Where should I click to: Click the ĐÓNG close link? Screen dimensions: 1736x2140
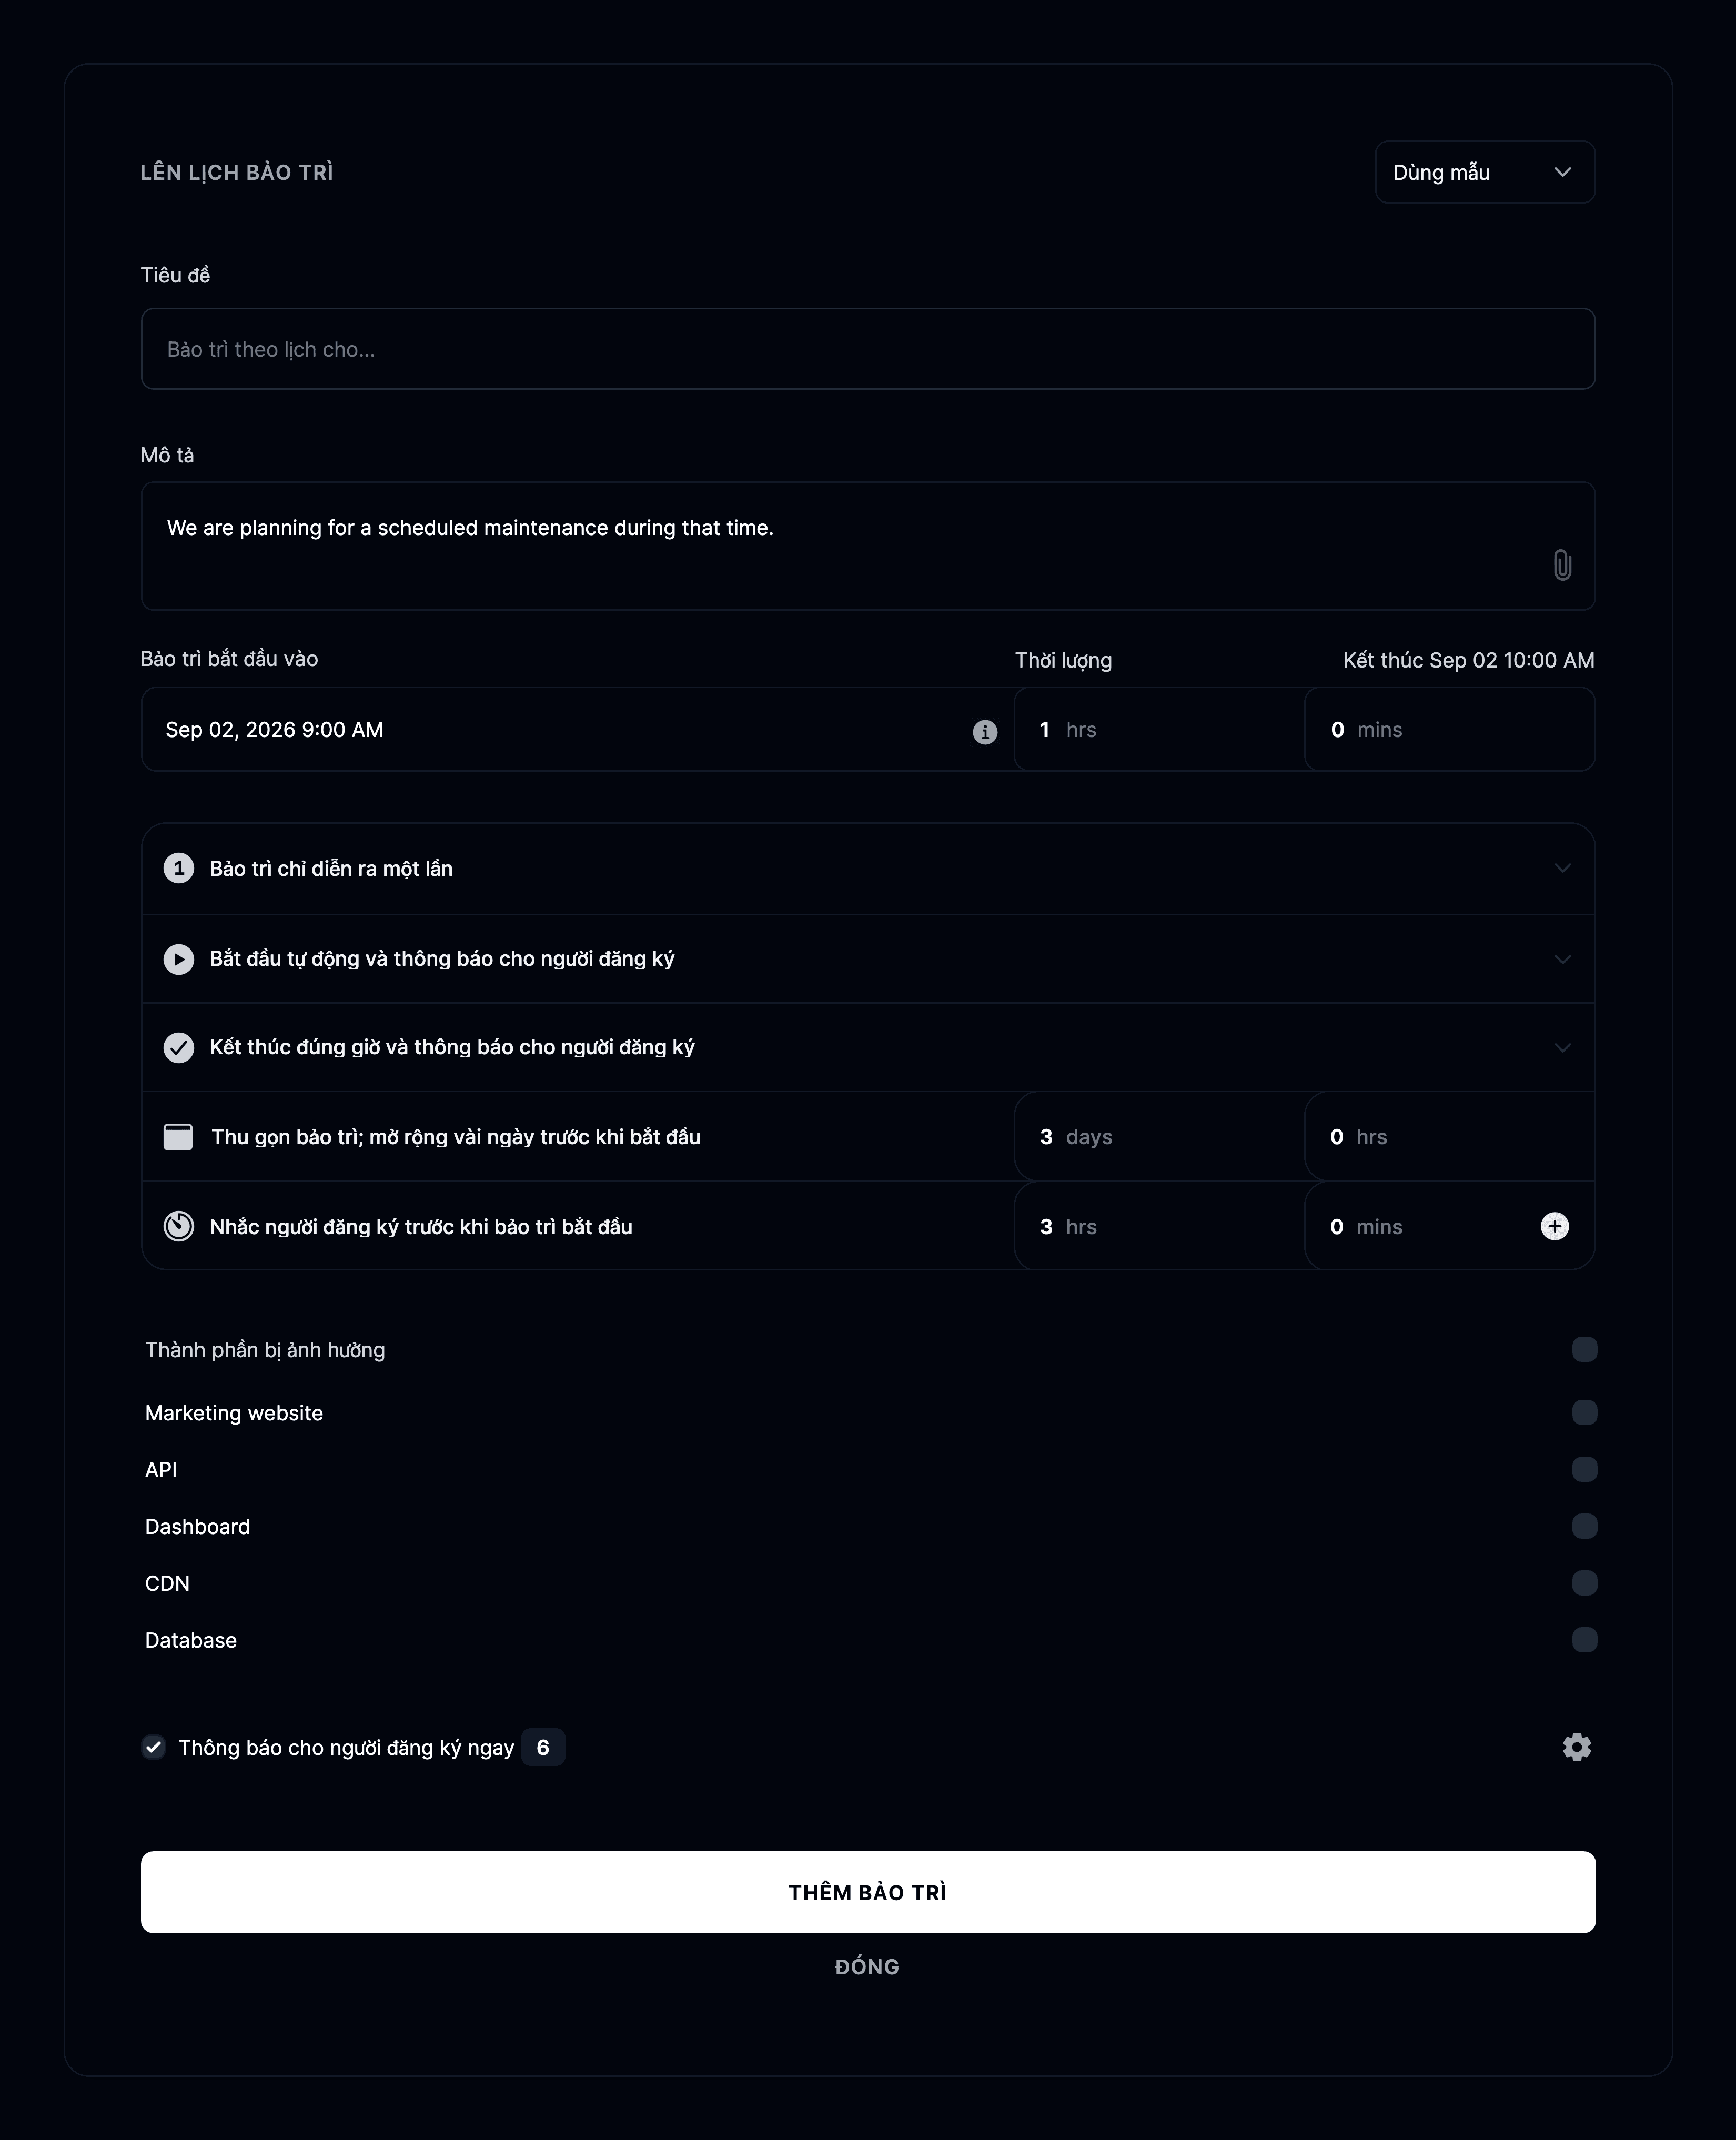pyautogui.click(x=867, y=1966)
